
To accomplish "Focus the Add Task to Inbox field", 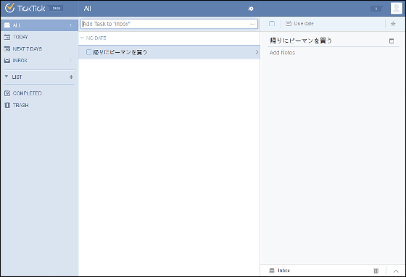I will pyautogui.click(x=169, y=24).
